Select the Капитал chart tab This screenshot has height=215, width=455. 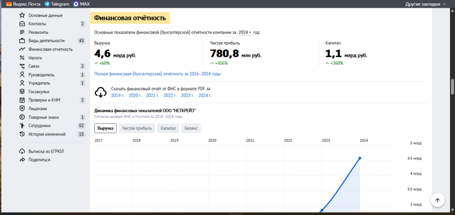coord(168,129)
